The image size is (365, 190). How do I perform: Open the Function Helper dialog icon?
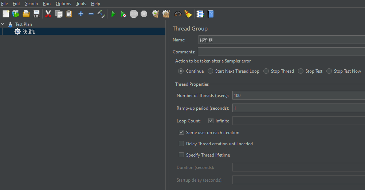[x=200, y=14]
